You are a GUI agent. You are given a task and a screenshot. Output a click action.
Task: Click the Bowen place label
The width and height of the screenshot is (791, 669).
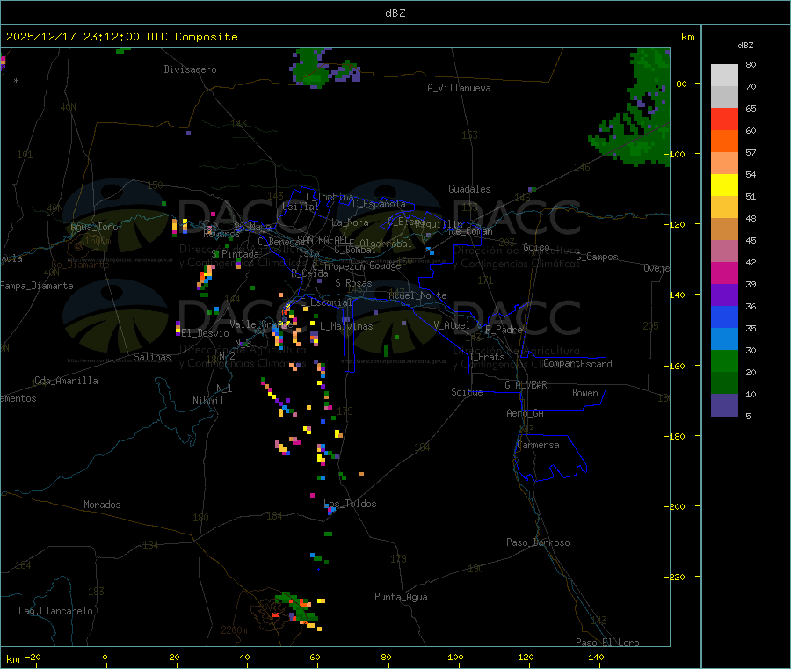(x=584, y=393)
